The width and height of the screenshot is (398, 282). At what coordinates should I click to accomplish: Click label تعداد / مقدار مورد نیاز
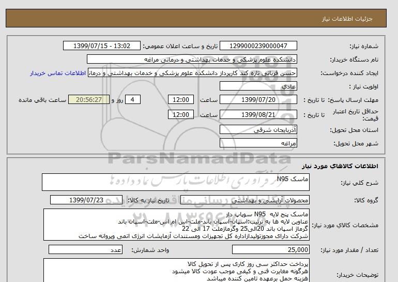[x=349, y=250]
